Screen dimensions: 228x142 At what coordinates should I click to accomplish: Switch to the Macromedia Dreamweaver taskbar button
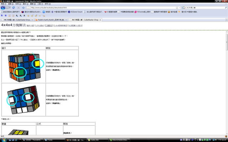[120, 140]
